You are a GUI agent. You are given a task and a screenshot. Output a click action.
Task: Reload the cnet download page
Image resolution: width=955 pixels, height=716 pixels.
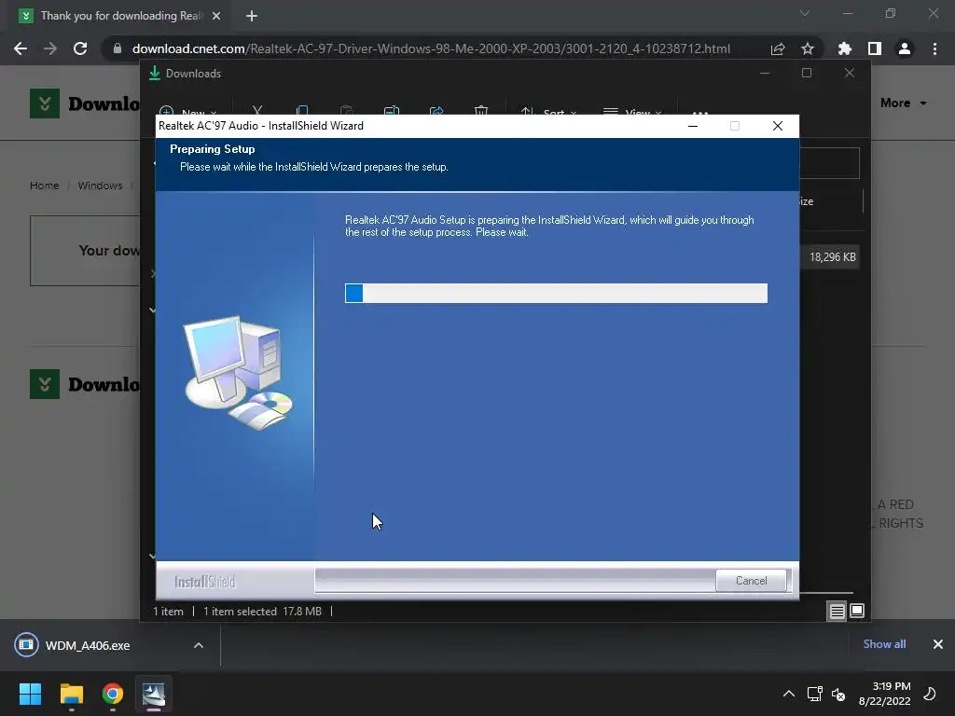click(x=80, y=48)
